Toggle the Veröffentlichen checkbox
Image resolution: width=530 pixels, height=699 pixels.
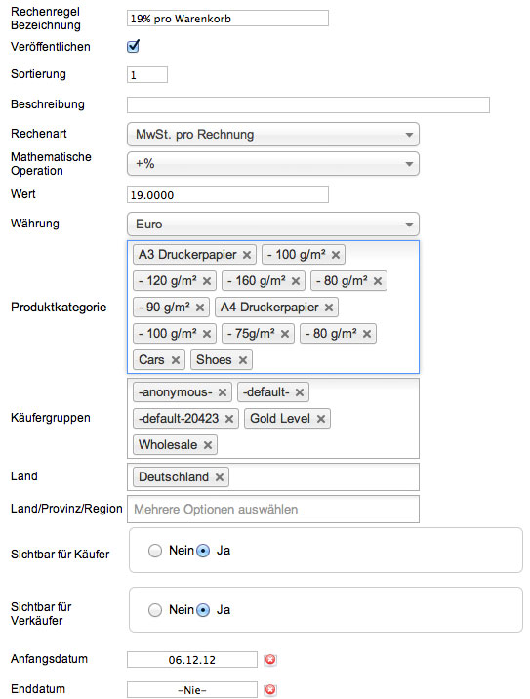click(134, 46)
